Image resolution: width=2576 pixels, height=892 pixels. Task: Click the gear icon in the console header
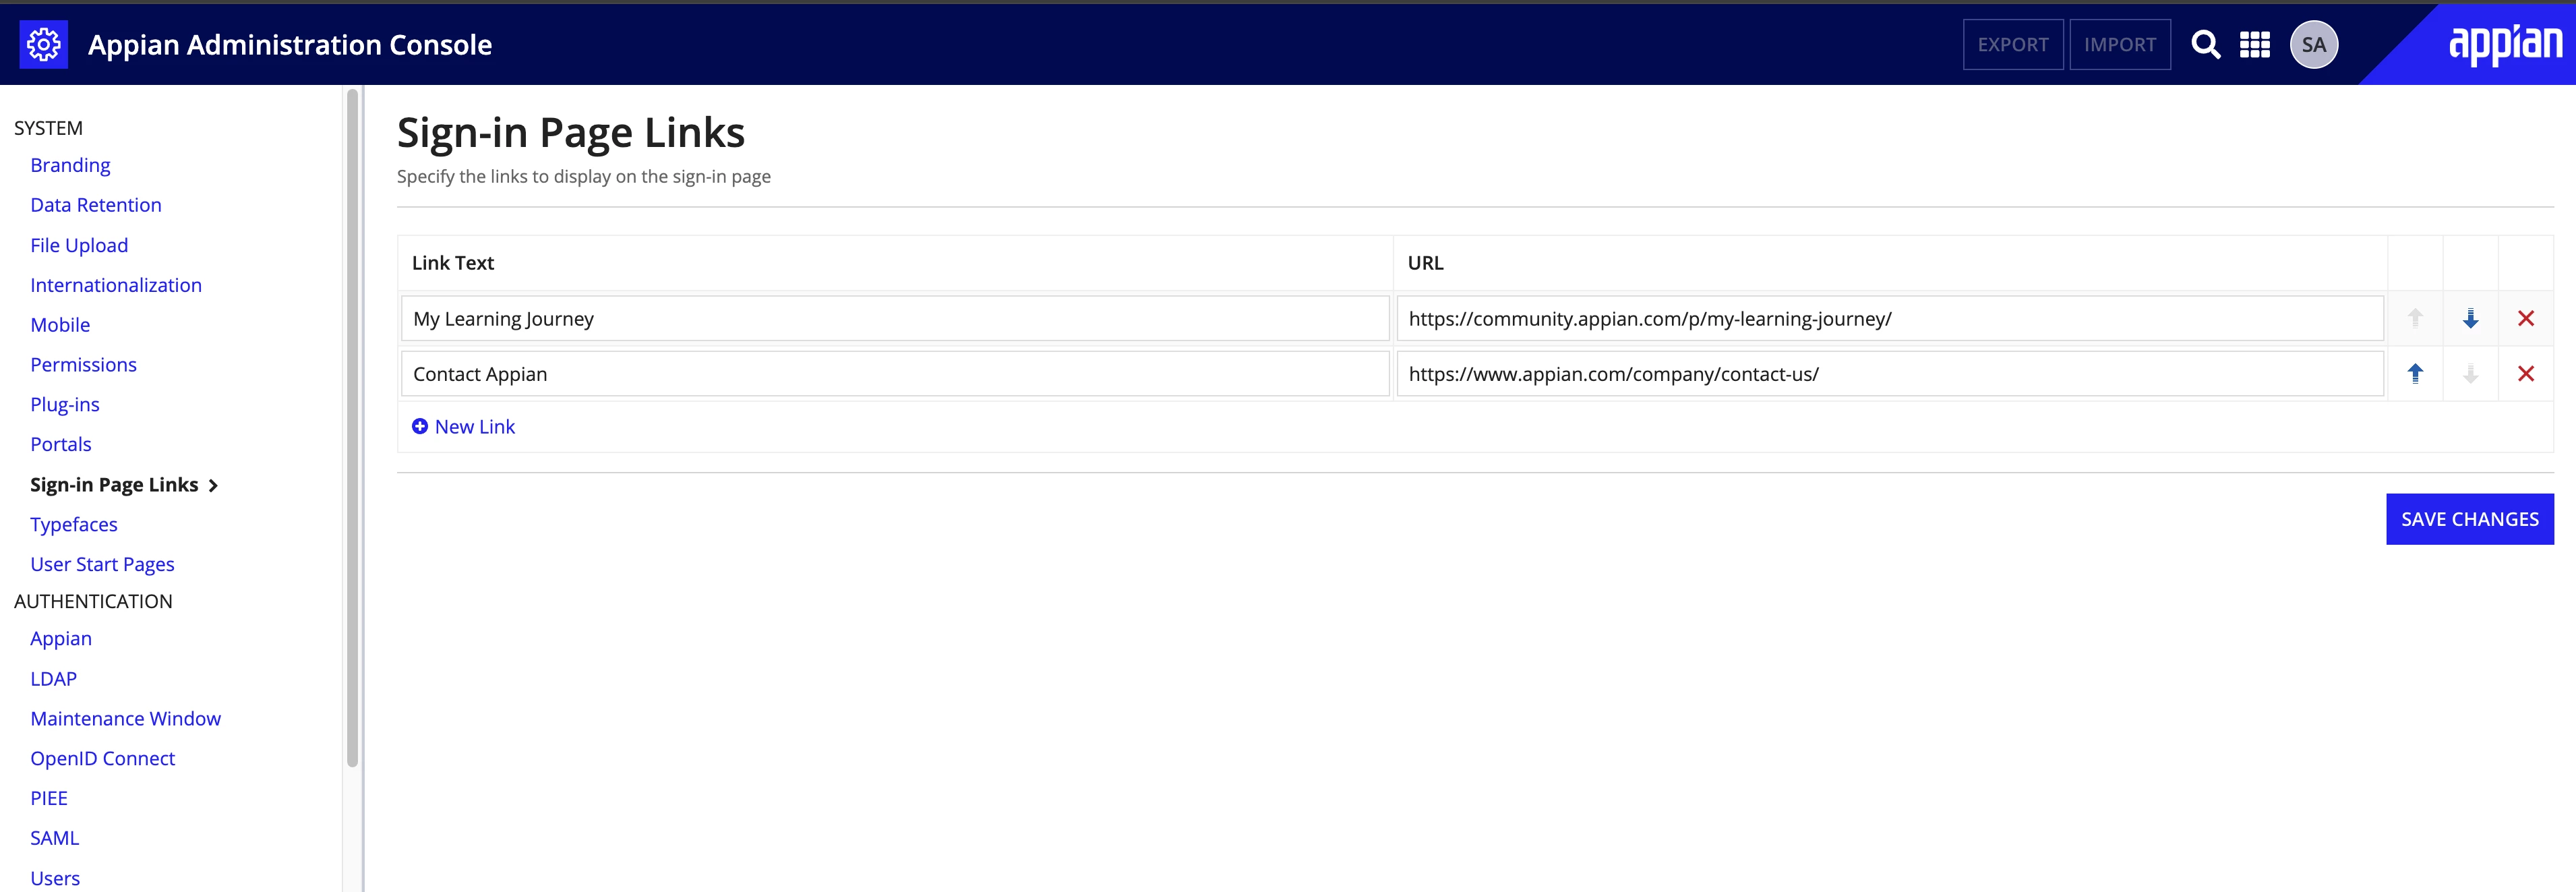[x=44, y=45]
